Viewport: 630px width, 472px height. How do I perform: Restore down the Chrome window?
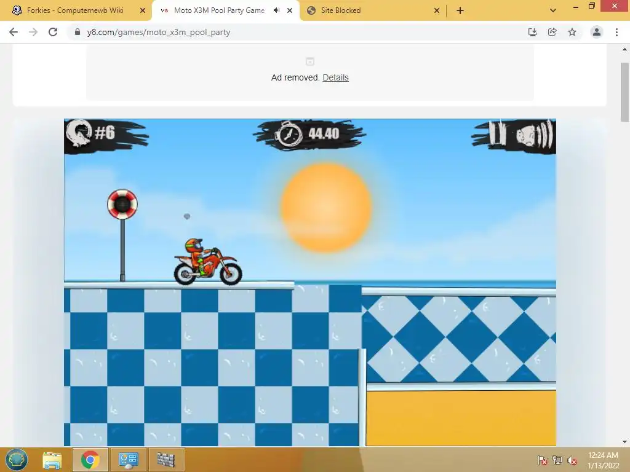(x=591, y=6)
